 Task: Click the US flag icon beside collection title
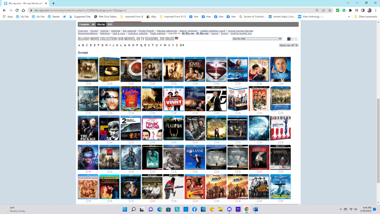pos(177,38)
